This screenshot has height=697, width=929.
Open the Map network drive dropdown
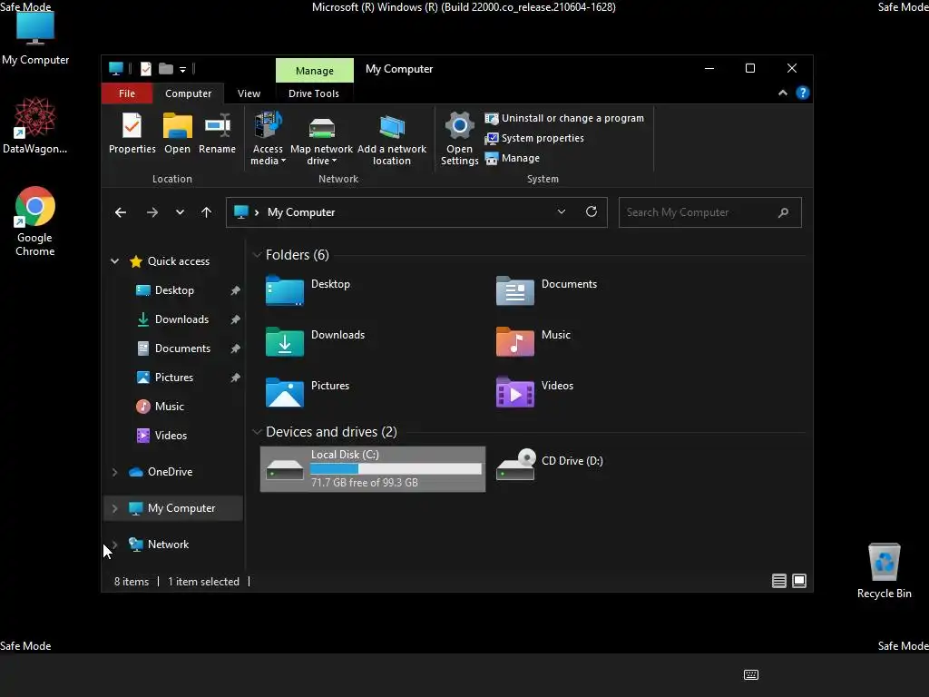pos(321,138)
